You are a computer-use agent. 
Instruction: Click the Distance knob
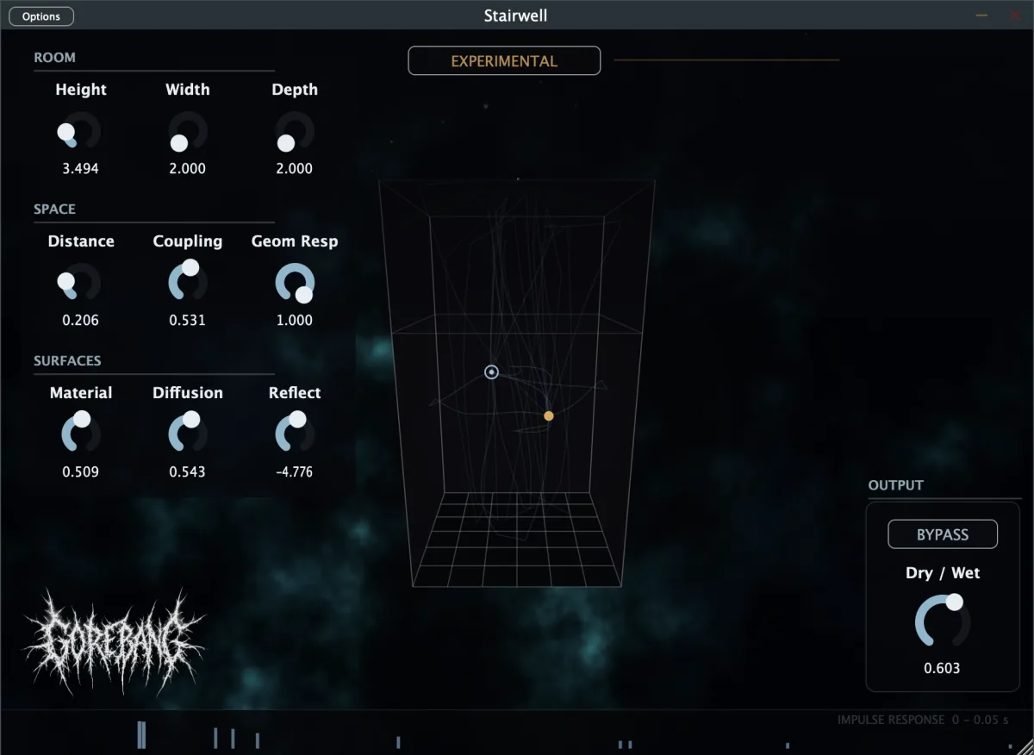click(81, 284)
